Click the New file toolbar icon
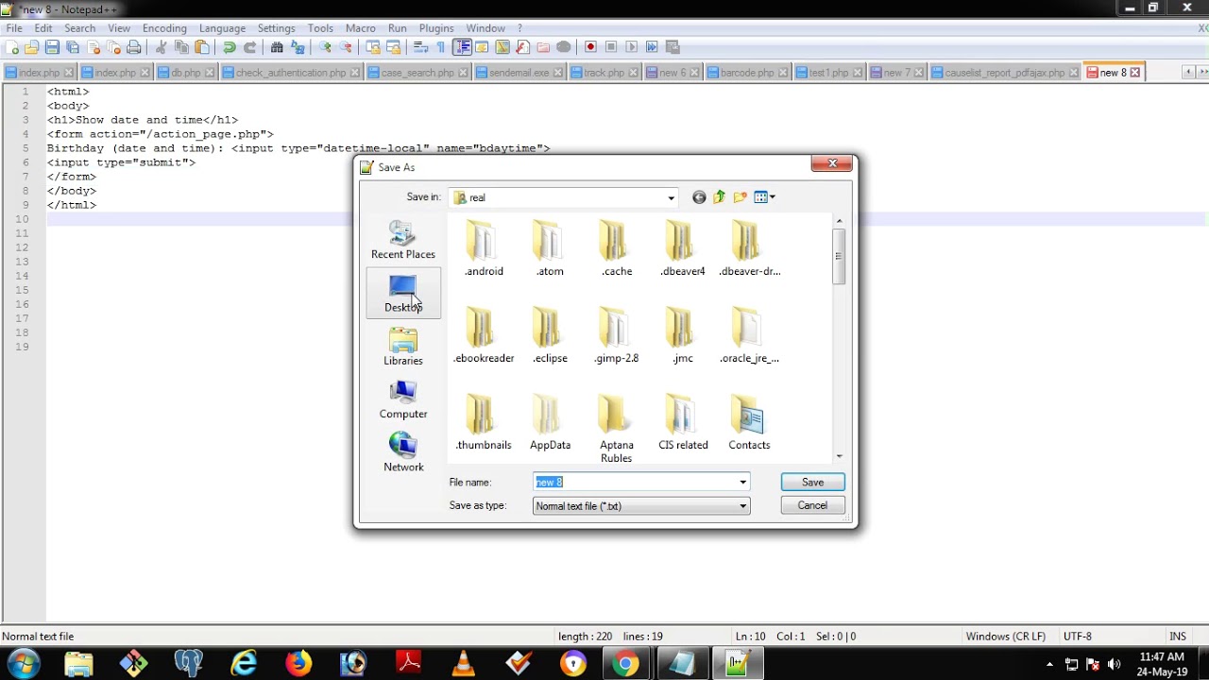 pyautogui.click(x=12, y=47)
